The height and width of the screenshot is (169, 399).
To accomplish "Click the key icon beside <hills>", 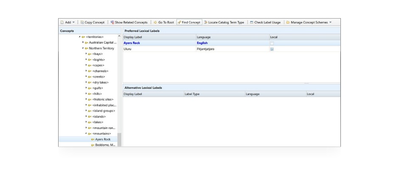I will pos(90,94).
